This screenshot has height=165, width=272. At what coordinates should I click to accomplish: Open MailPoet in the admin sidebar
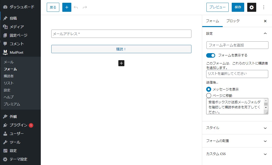click(x=16, y=52)
